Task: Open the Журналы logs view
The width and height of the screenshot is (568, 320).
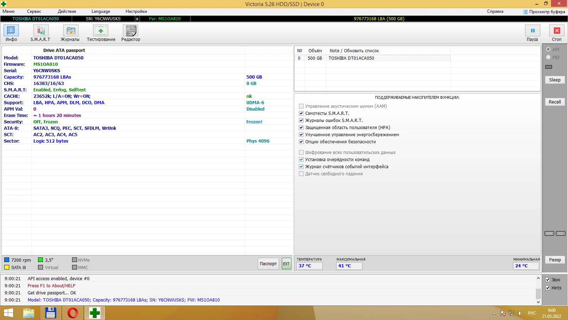Action: tap(70, 33)
